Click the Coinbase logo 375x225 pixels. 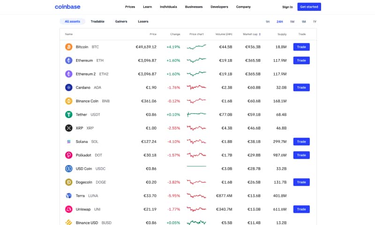67,7
